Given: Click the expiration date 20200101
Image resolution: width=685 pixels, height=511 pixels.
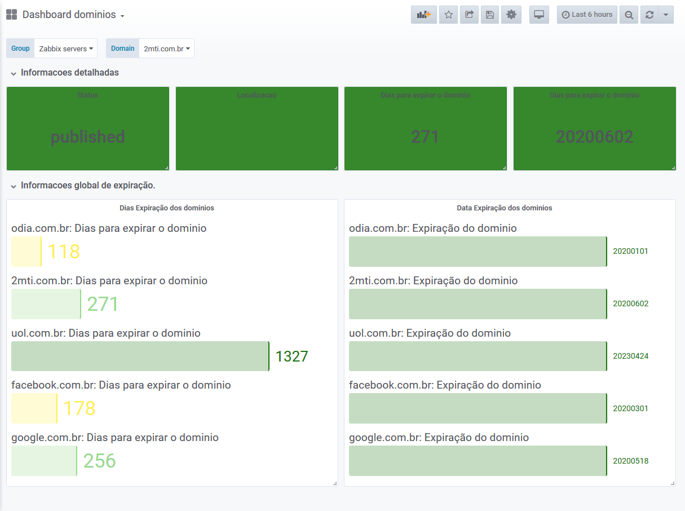Looking at the screenshot, I should tap(631, 252).
